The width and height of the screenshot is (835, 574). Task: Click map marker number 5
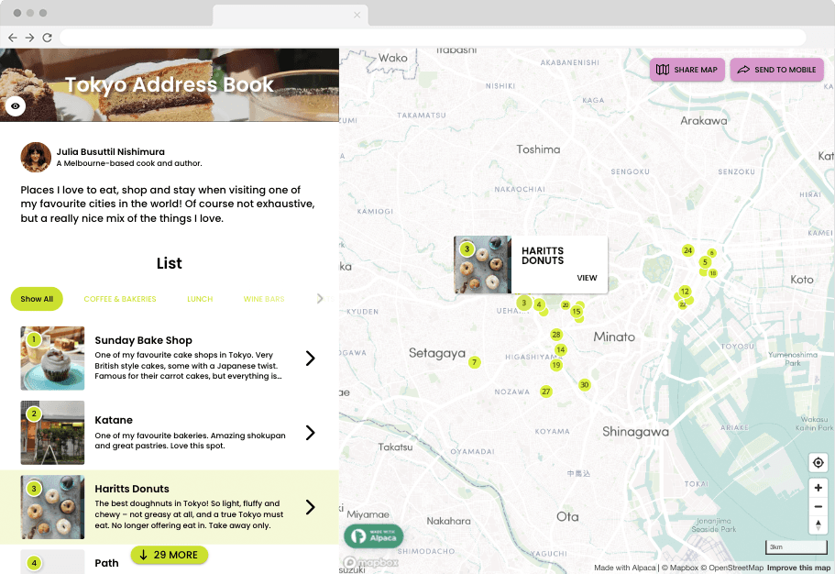[705, 262]
